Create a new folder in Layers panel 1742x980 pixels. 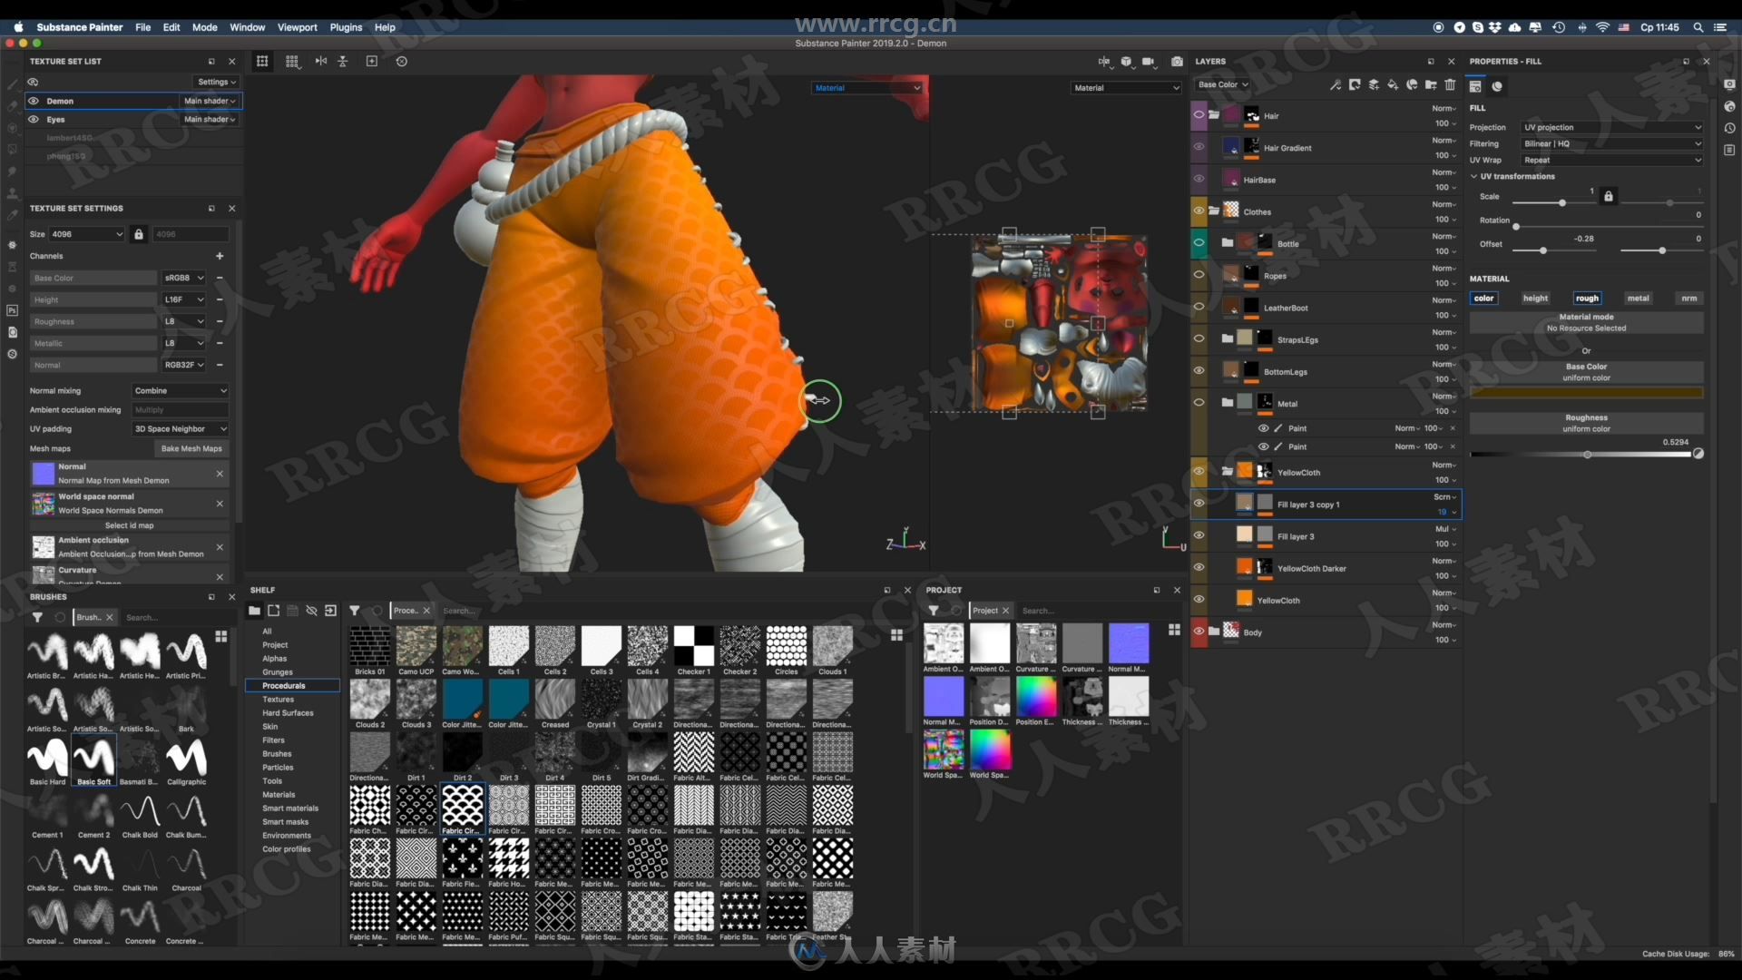pyautogui.click(x=1431, y=84)
